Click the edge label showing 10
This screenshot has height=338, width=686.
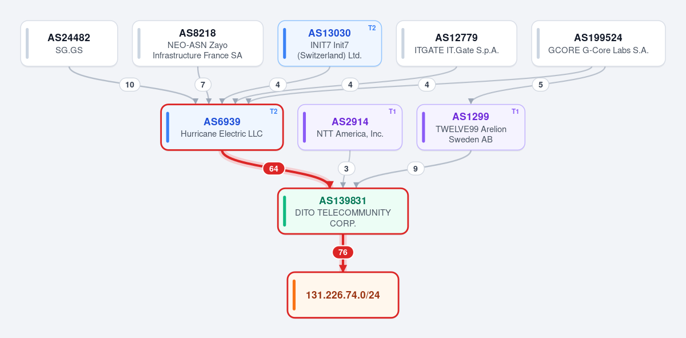coord(130,85)
